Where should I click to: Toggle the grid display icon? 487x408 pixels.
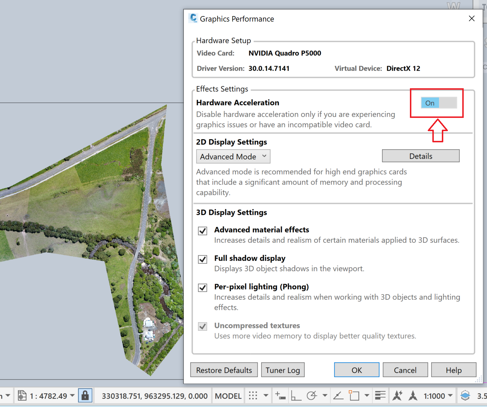253,395
